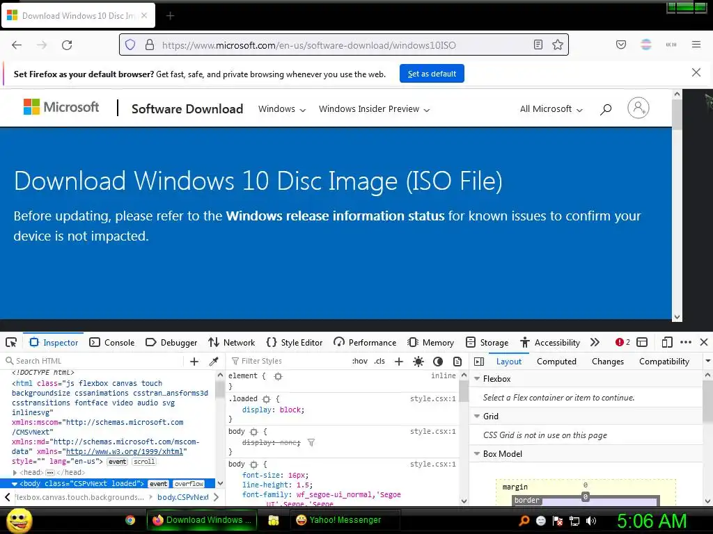The image size is (713, 534).
Task: Open the Network tab
Action: [x=231, y=342]
